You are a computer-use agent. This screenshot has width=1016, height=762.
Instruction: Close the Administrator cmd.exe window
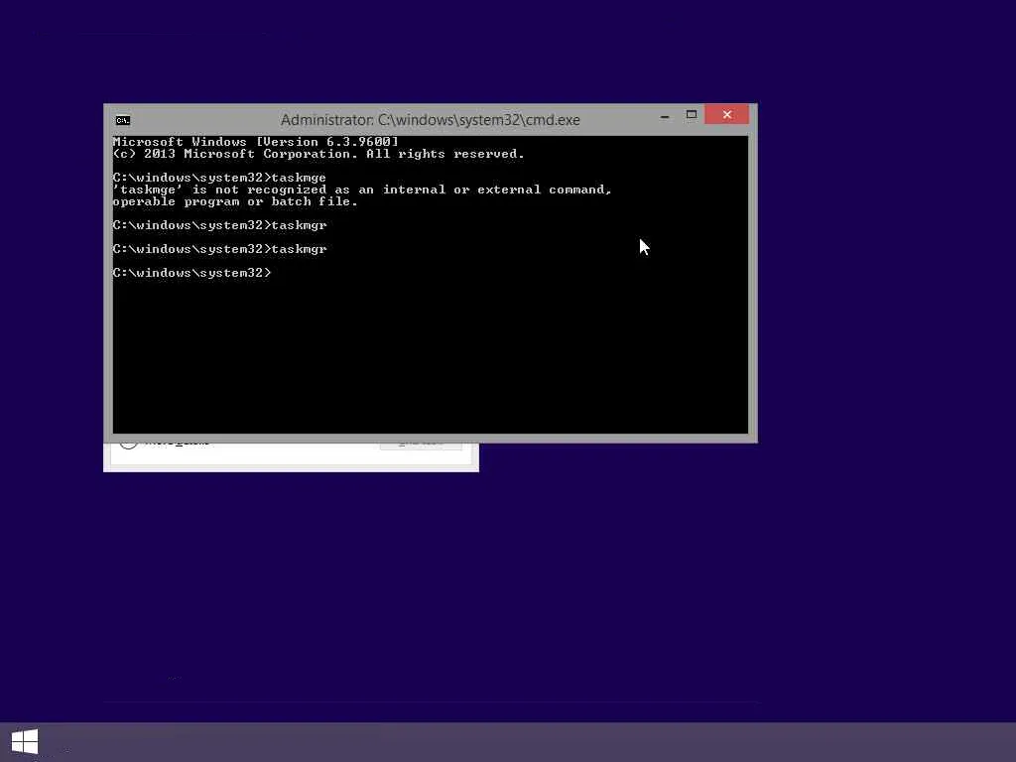pyautogui.click(x=726, y=115)
